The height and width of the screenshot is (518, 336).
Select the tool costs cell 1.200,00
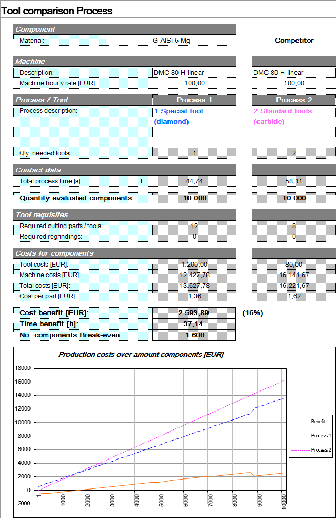[194, 265]
